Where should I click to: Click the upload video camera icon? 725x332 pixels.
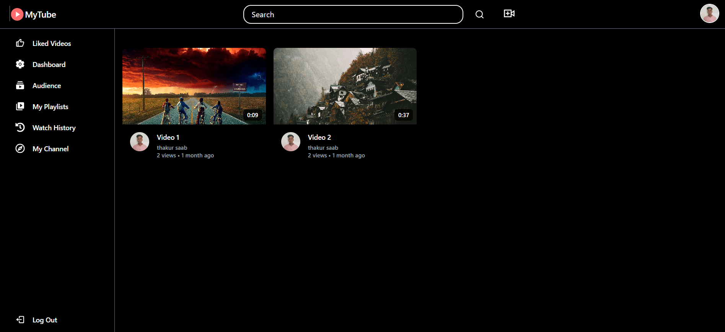pyautogui.click(x=509, y=14)
